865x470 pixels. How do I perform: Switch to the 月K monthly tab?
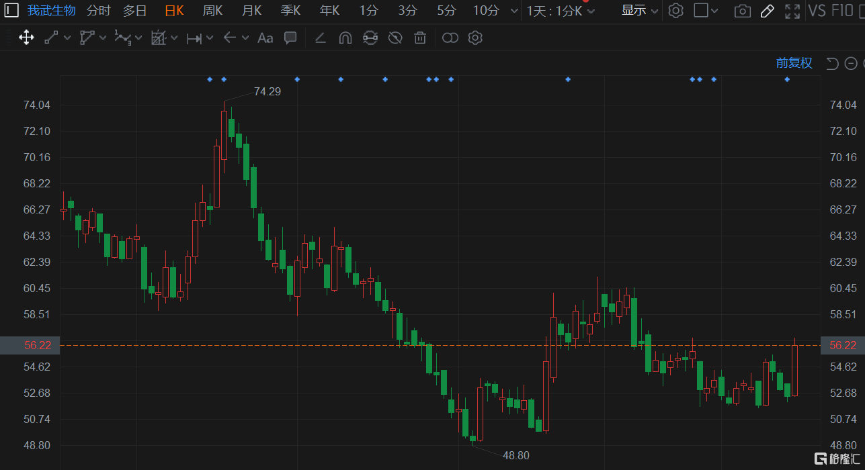(x=251, y=11)
